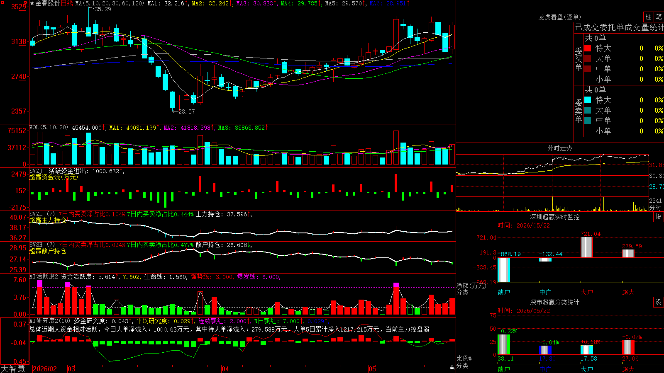Viewport: 664px width, 373px height.
Task: Click the 超赢主力持仓 label
Action: tap(48, 220)
